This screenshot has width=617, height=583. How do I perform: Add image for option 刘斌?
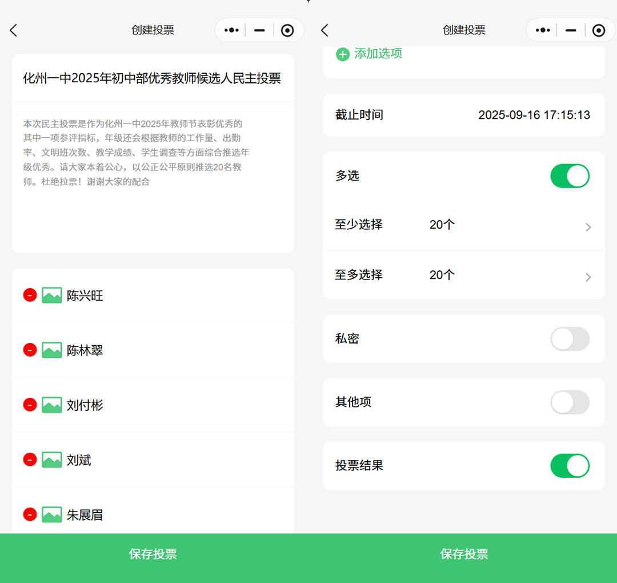[x=52, y=460]
